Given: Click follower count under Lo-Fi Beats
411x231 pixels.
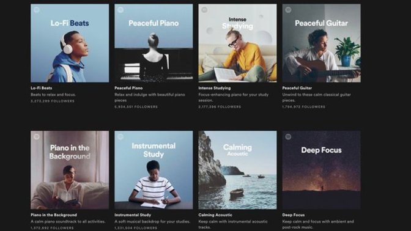Looking at the screenshot, I should (53, 101).
